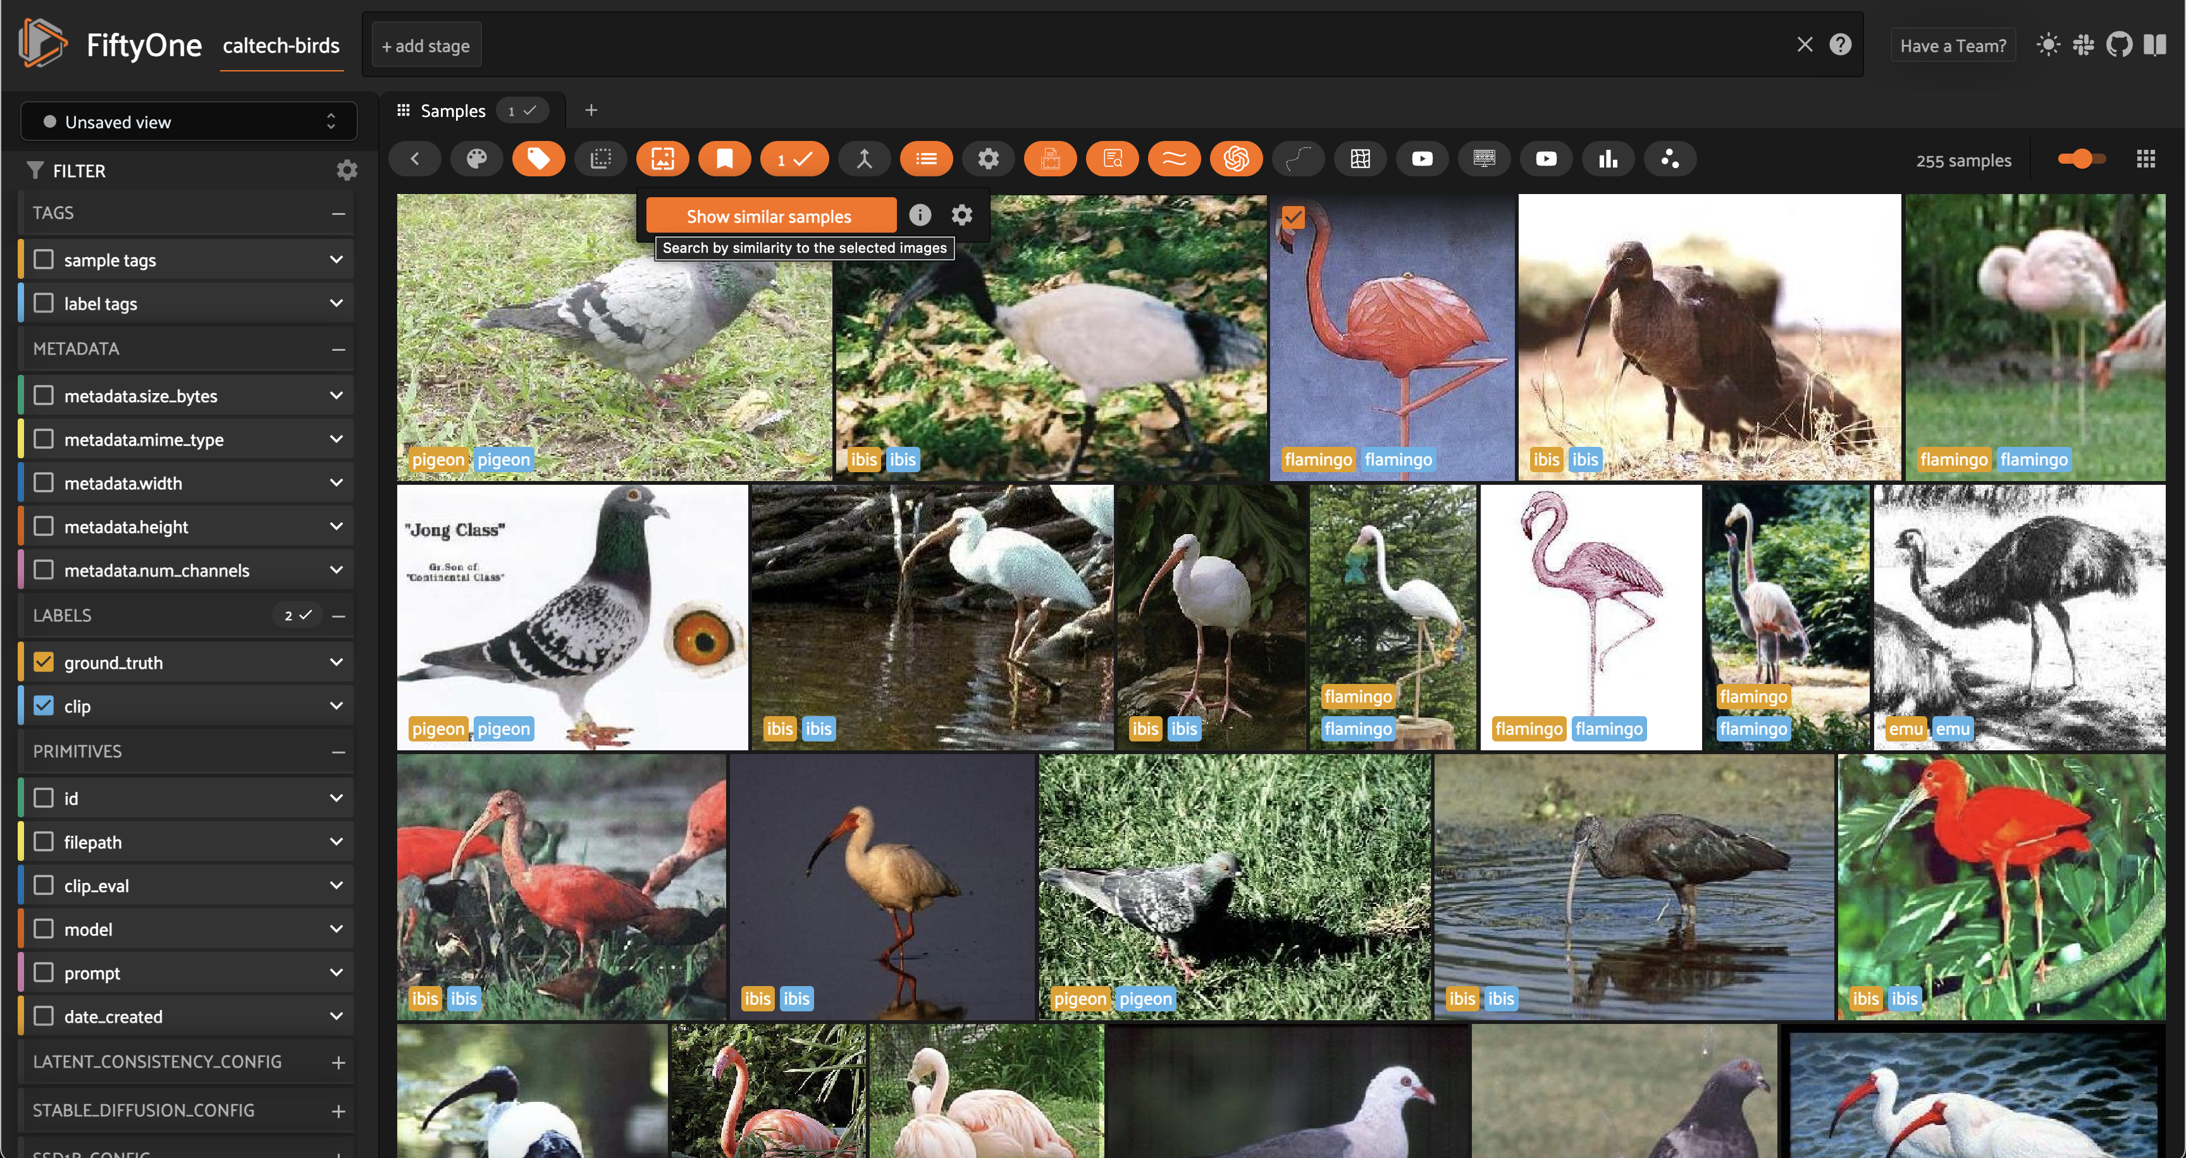The height and width of the screenshot is (1158, 2186).
Task: Click the tag samples icon
Action: tap(538, 159)
